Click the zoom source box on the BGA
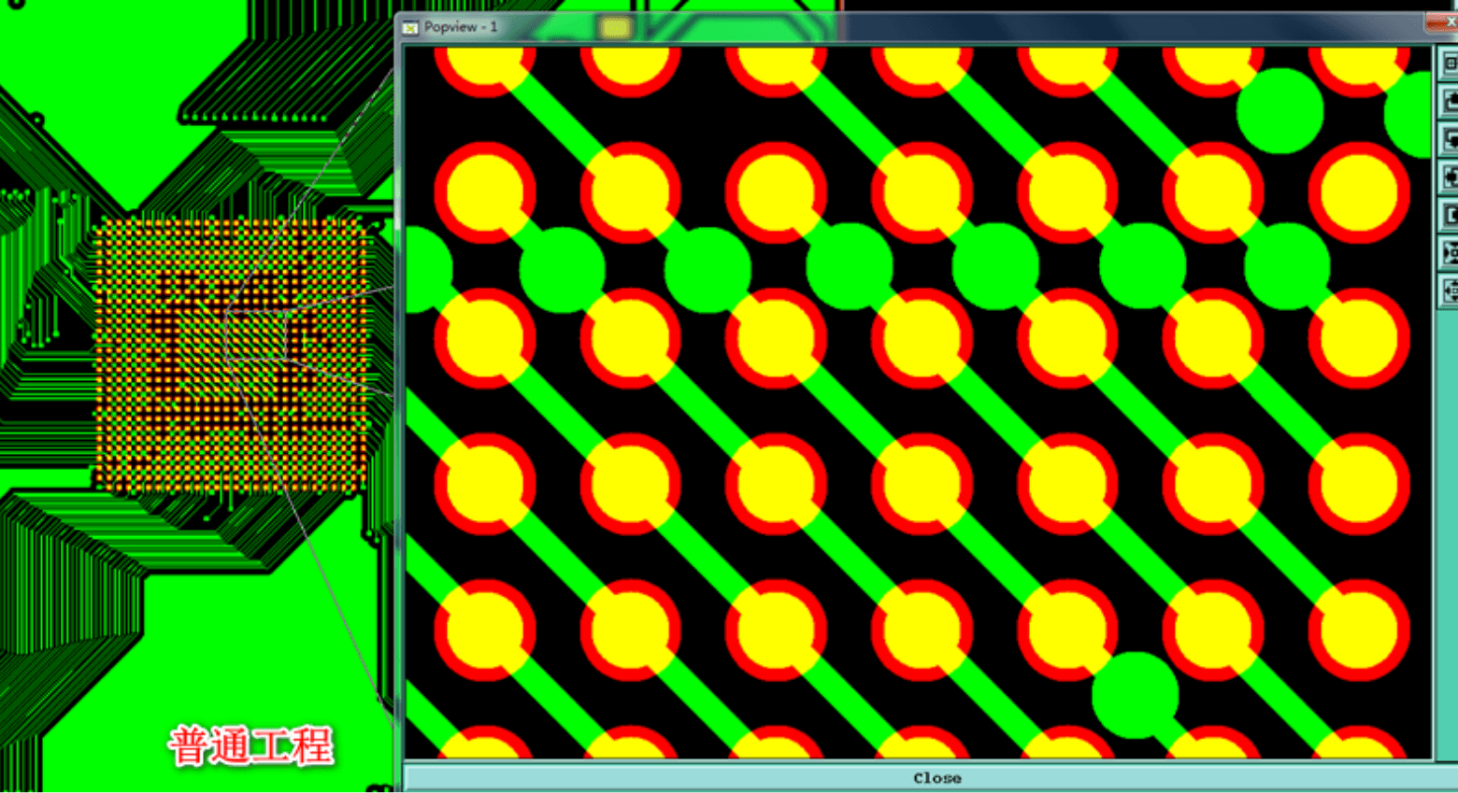 coord(255,334)
